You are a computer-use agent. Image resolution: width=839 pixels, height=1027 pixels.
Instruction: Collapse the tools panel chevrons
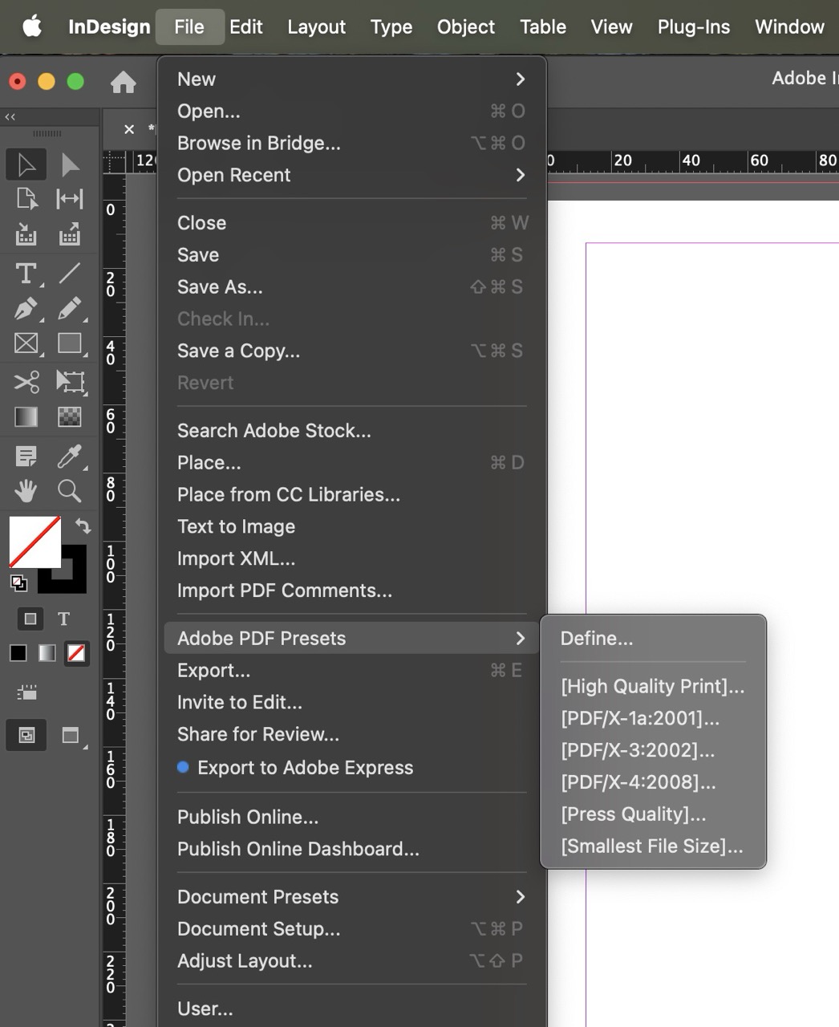click(10, 117)
